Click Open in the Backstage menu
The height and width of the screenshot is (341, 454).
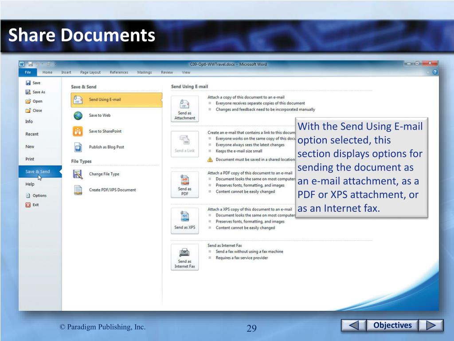pos(34,101)
